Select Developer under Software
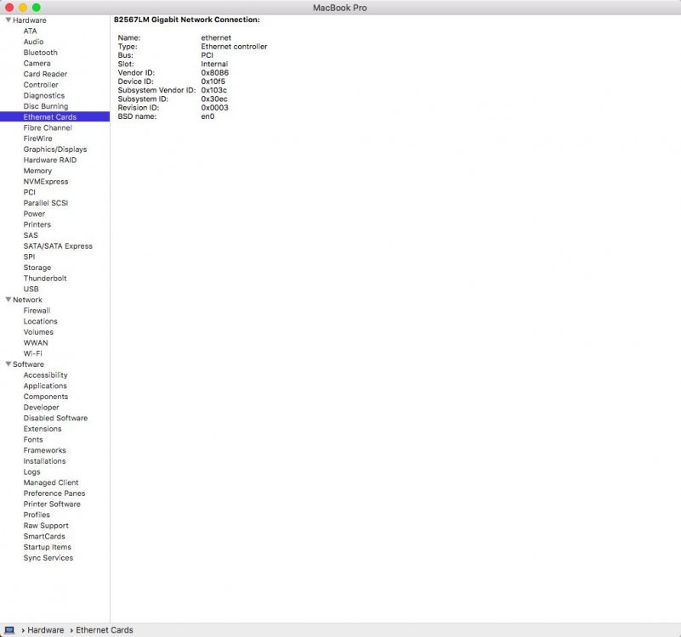Viewport: 681px width, 637px height. point(42,408)
